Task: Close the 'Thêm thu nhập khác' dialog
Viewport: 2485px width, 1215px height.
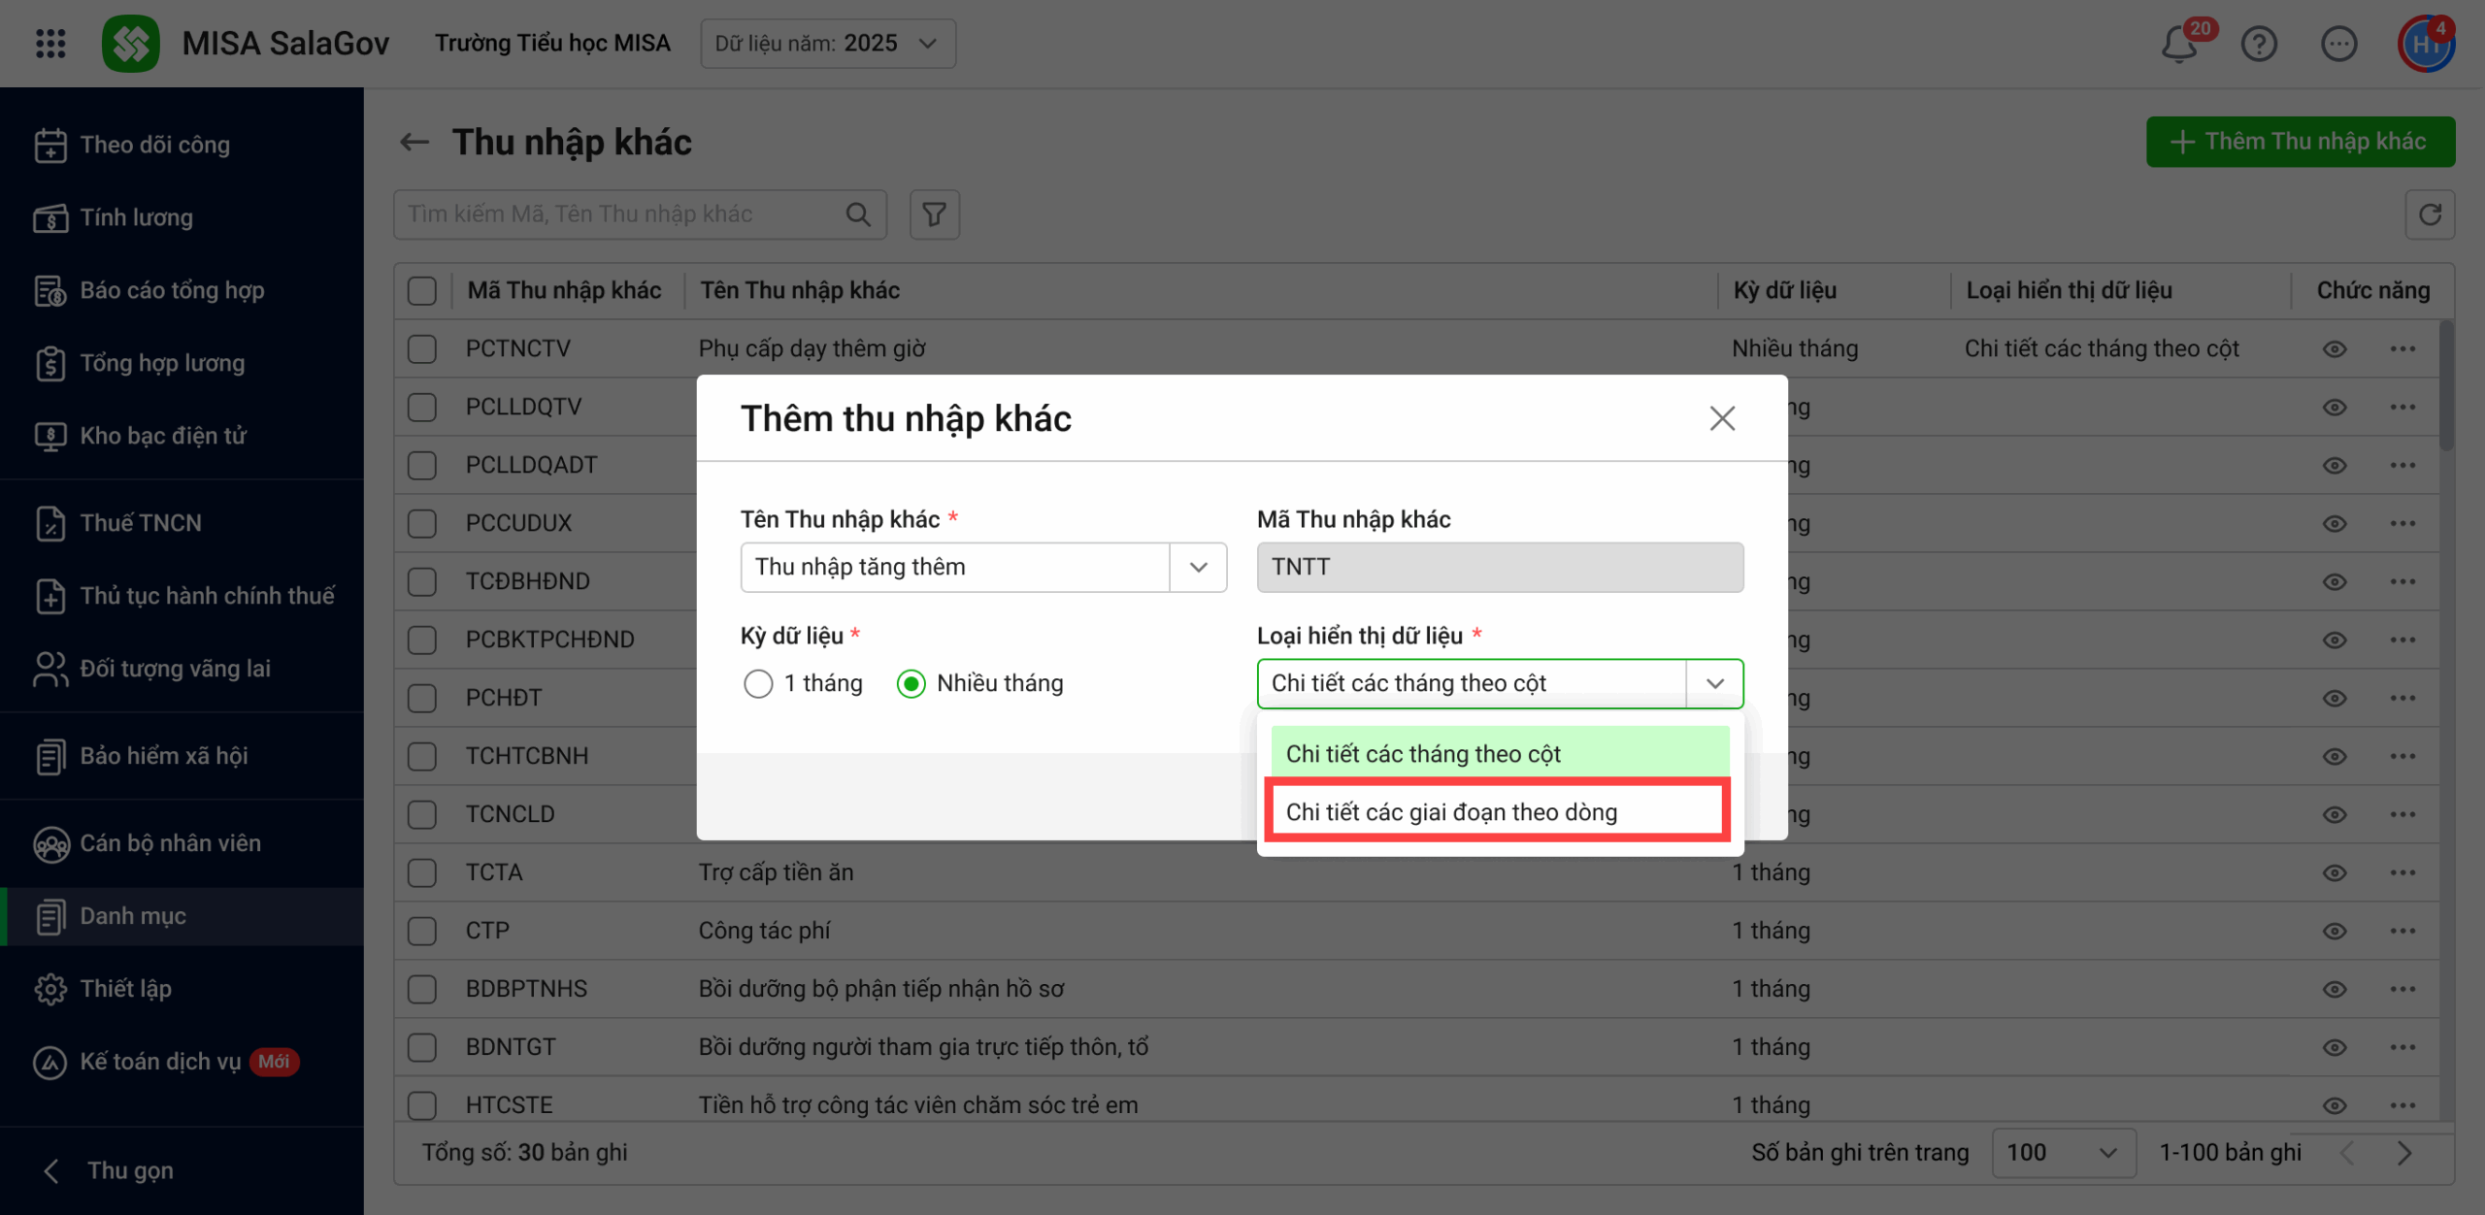Action: click(1722, 419)
